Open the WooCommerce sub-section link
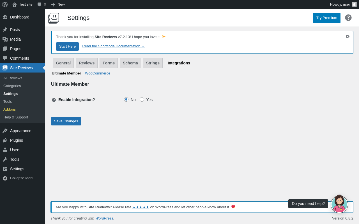This screenshot has width=359, height=224. (x=98, y=73)
